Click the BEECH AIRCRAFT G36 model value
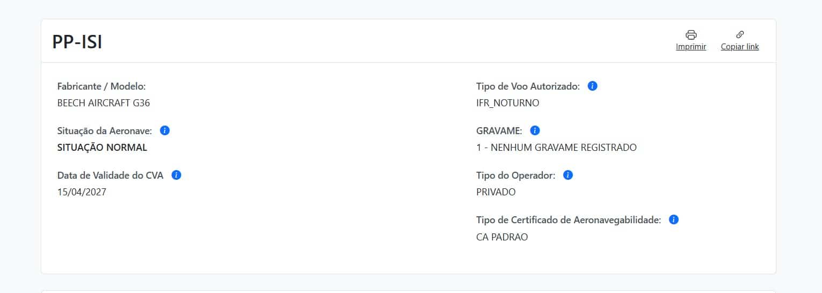Viewport: 822px width, 293px height. click(104, 103)
